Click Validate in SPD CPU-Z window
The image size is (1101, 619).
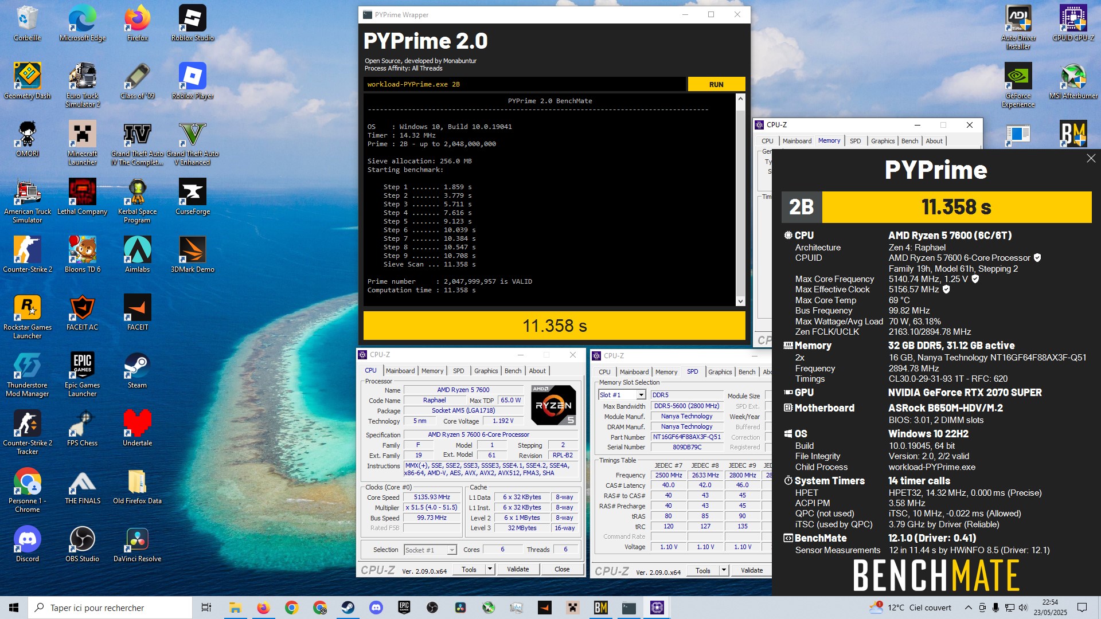click(x=752, y=570)
